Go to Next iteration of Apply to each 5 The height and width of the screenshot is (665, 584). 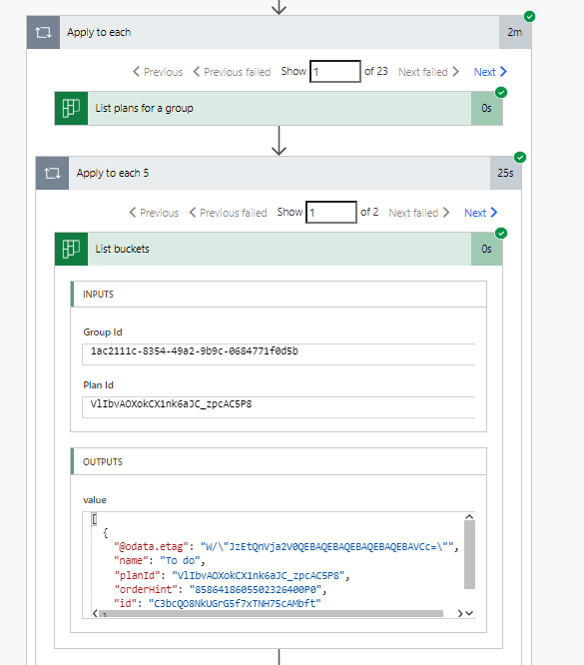pos(480,213)
